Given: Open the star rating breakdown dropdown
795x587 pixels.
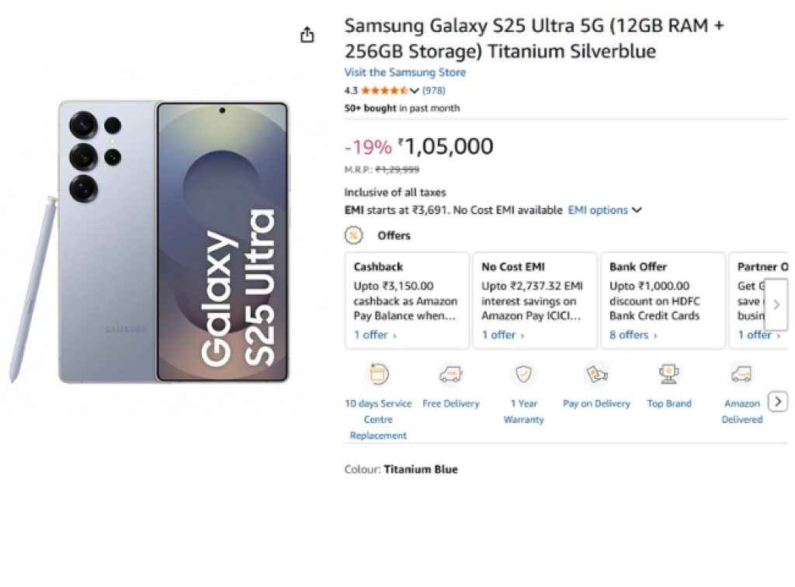Looking at the screenshot, I should point(415,90).
